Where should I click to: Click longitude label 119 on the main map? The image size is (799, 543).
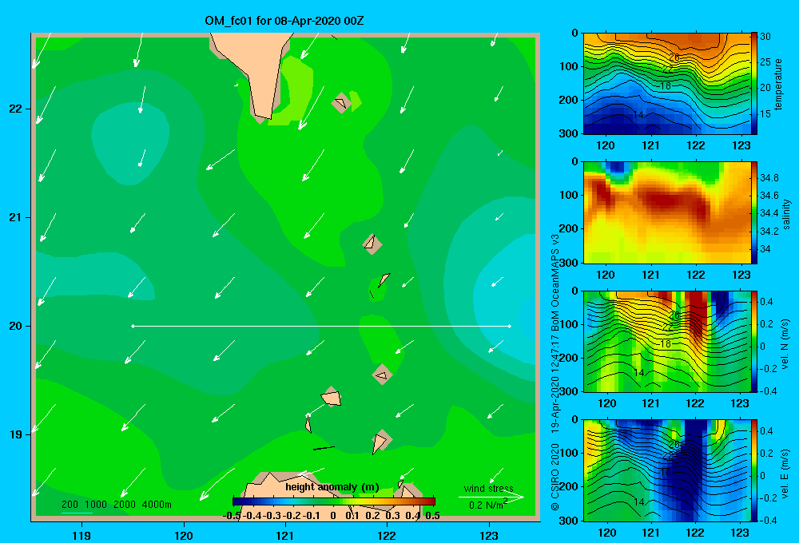click(x=81, y=535)
